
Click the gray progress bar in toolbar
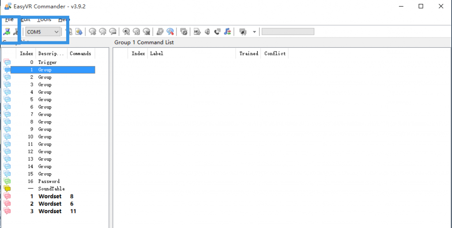pos(288,32)
